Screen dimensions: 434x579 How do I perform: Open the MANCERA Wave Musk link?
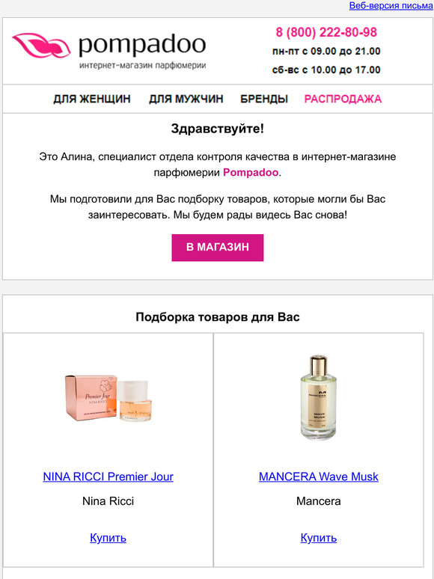(x=318, y=477)
